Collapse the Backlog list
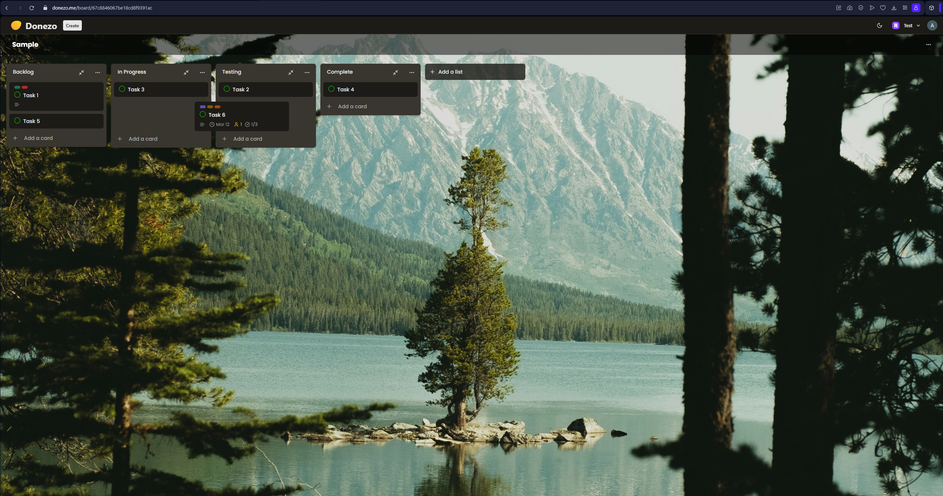943x496 pixels. click(81, 73)
